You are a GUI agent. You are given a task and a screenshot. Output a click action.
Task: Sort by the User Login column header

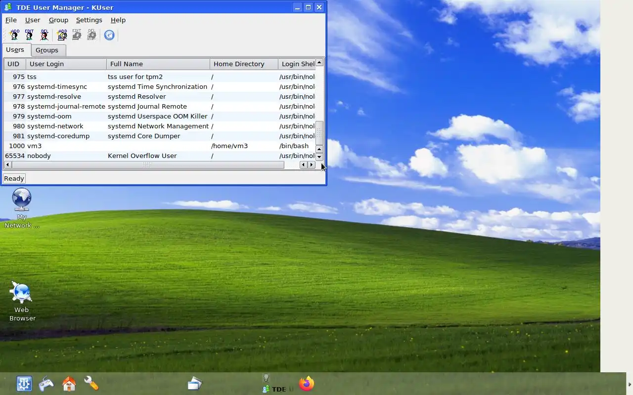pos(66,64)
